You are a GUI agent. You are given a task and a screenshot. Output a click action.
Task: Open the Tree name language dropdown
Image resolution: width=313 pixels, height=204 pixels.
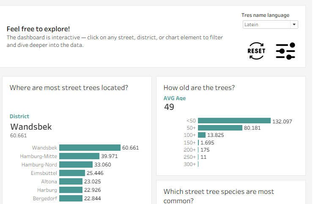(267, 24)
